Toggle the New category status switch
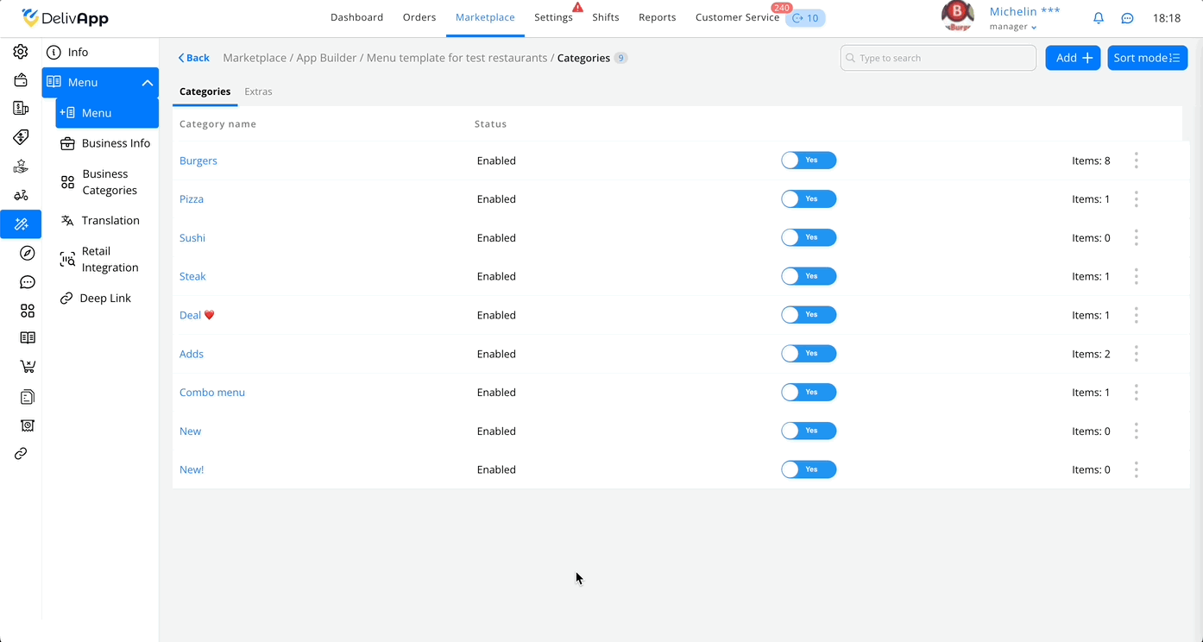The image size is (1203, 642). [809, 431]
